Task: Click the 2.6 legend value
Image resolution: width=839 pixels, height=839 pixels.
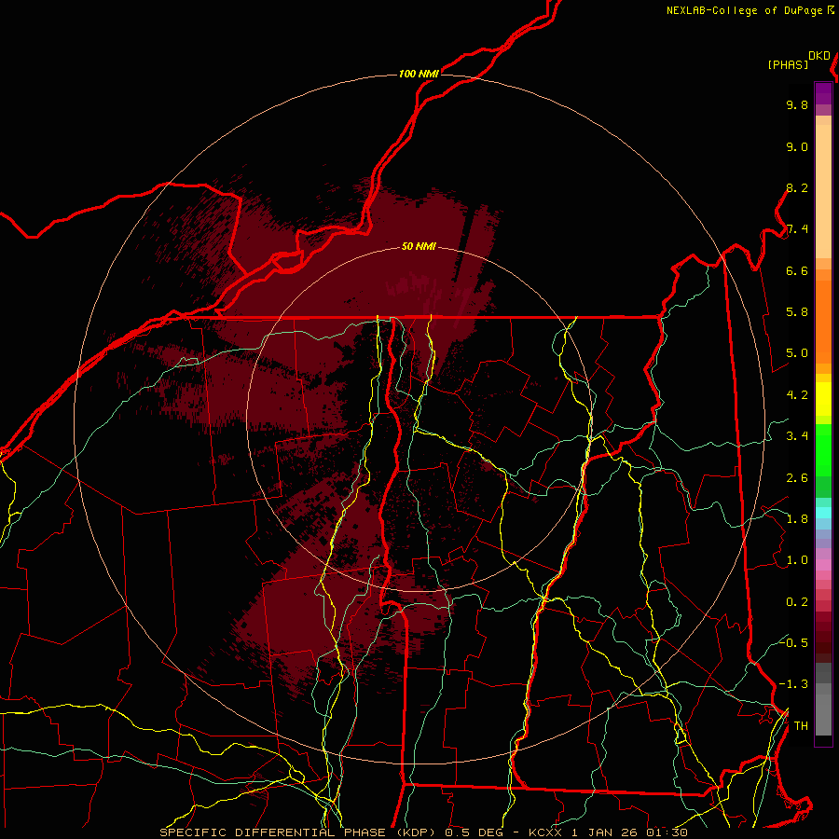Action: (x=797, y=478)
